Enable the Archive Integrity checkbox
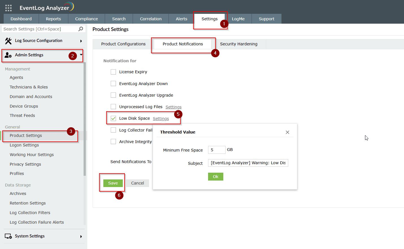Viewport: 404px width, 249px height. (x=113, y=142)
